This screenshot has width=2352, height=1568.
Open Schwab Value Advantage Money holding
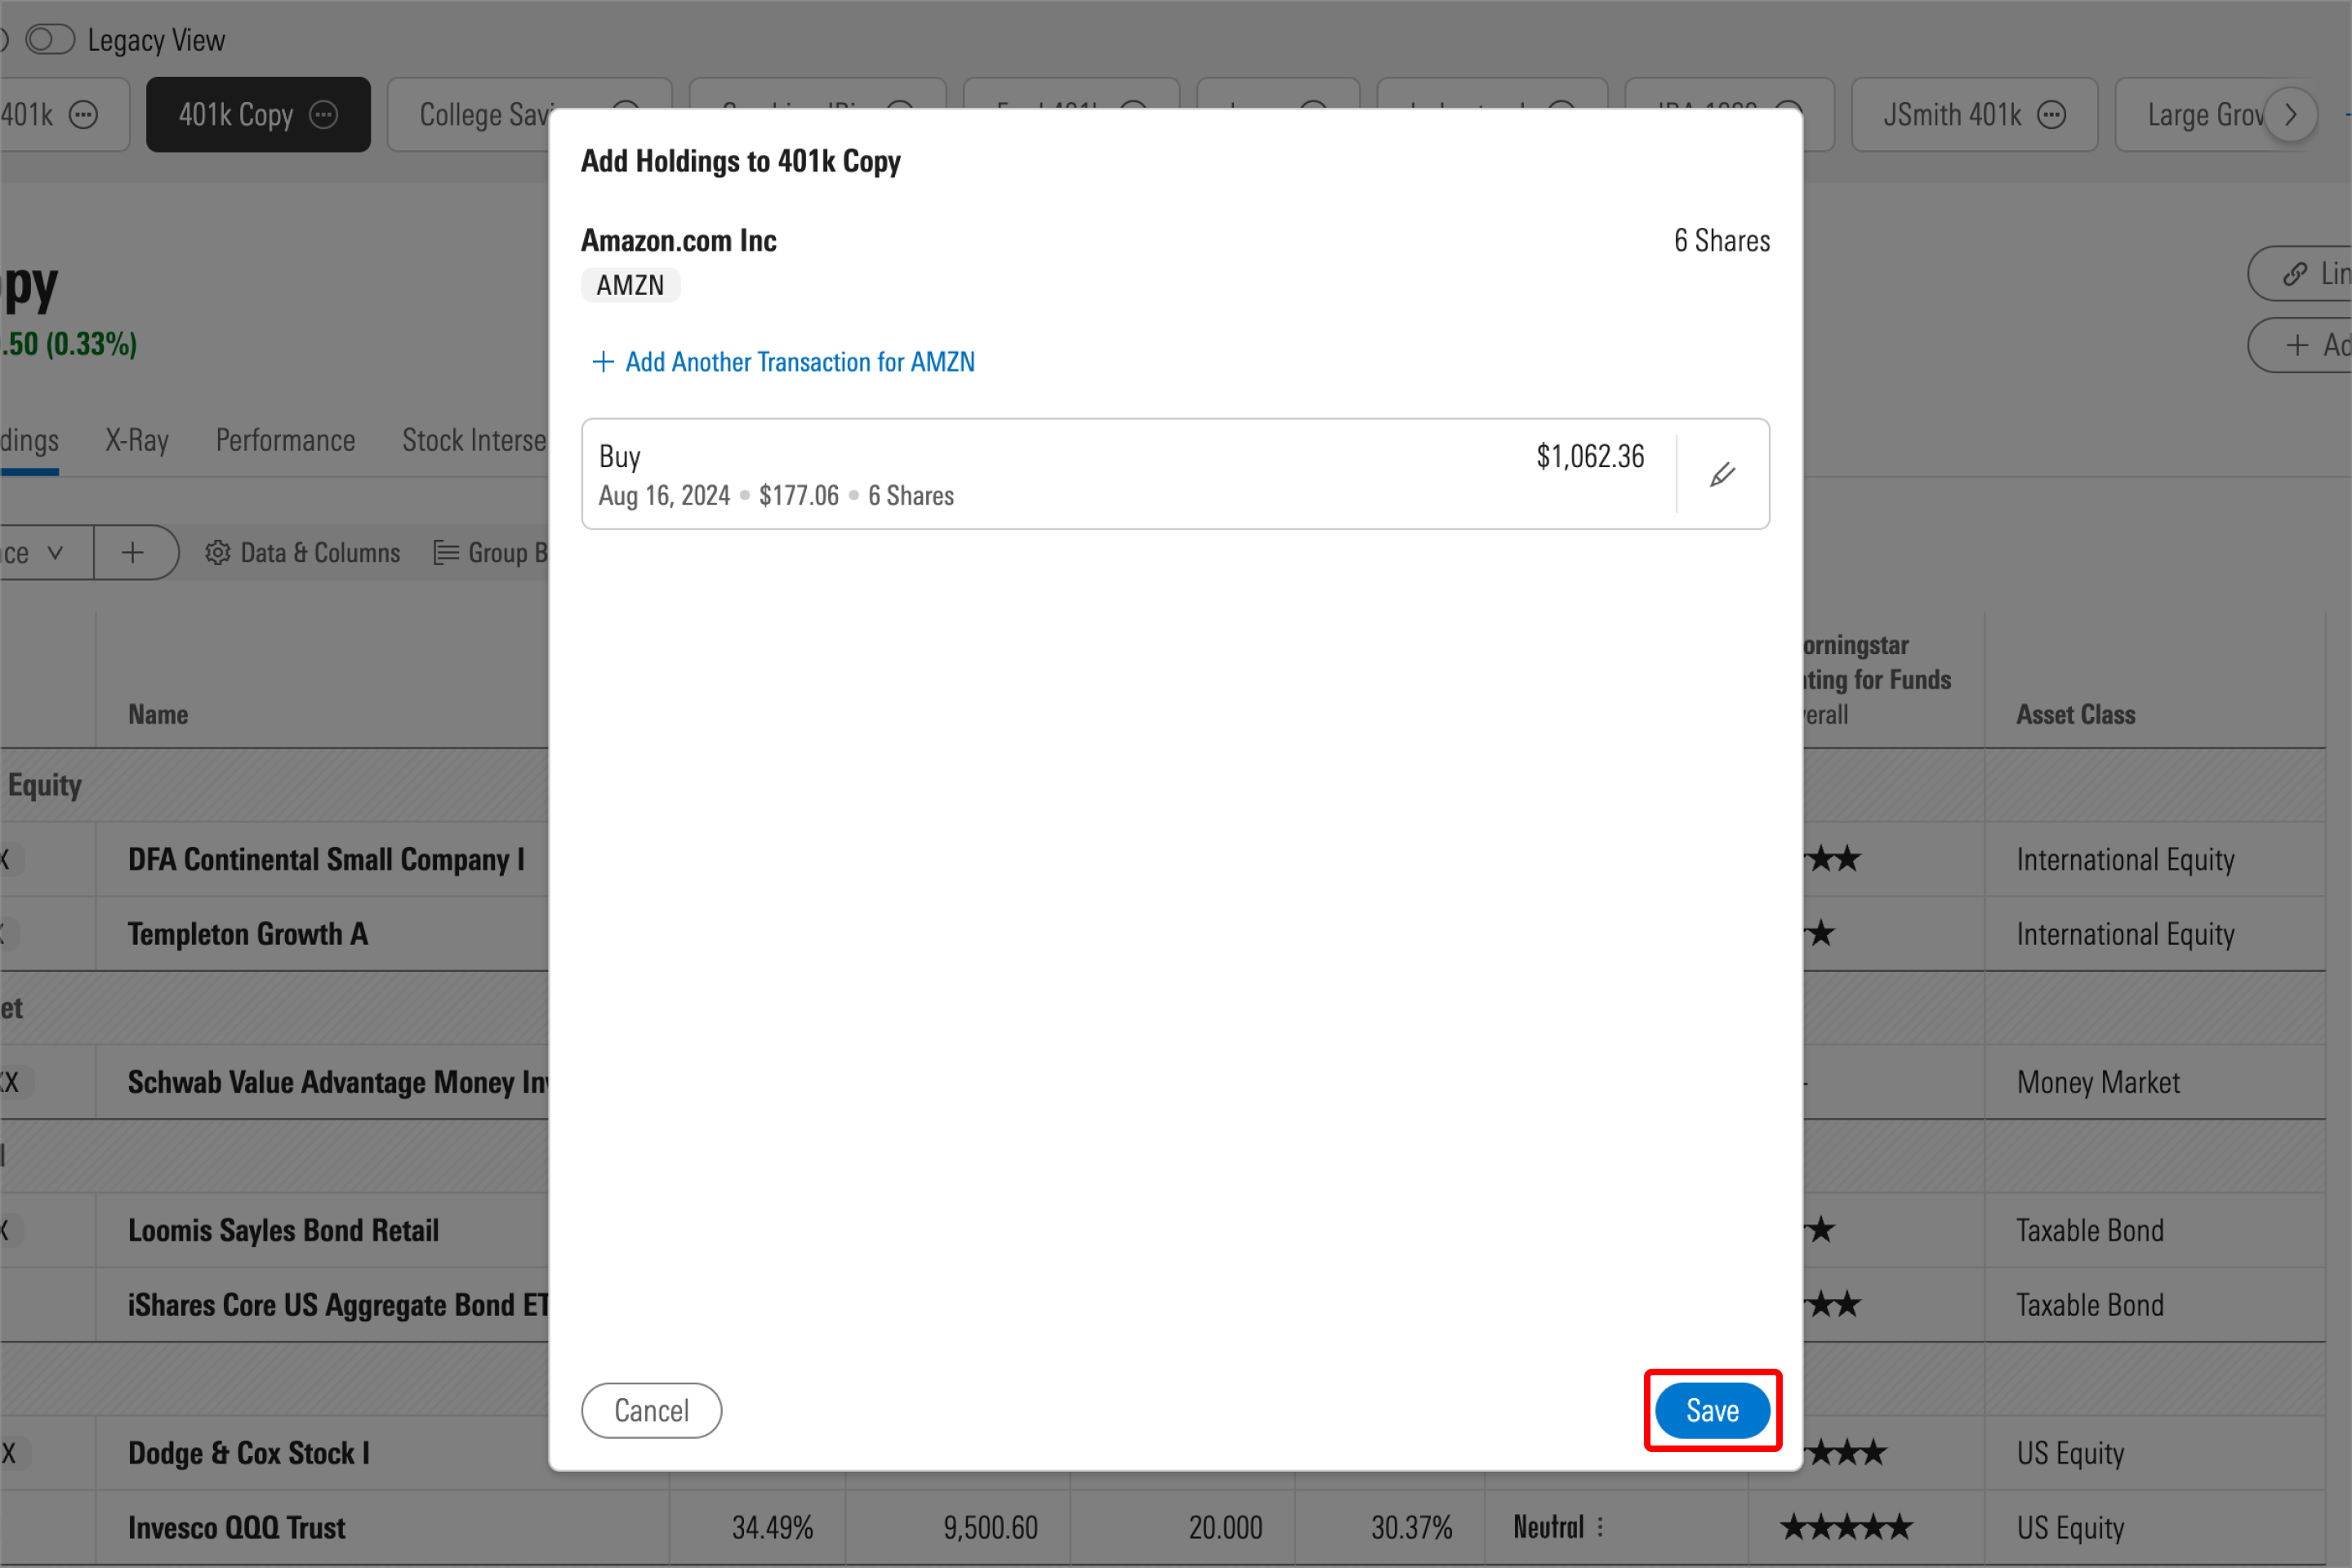click(x=338, y=1082)
